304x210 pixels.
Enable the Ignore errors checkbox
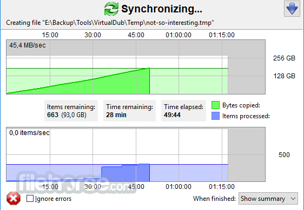coord(30,198)
